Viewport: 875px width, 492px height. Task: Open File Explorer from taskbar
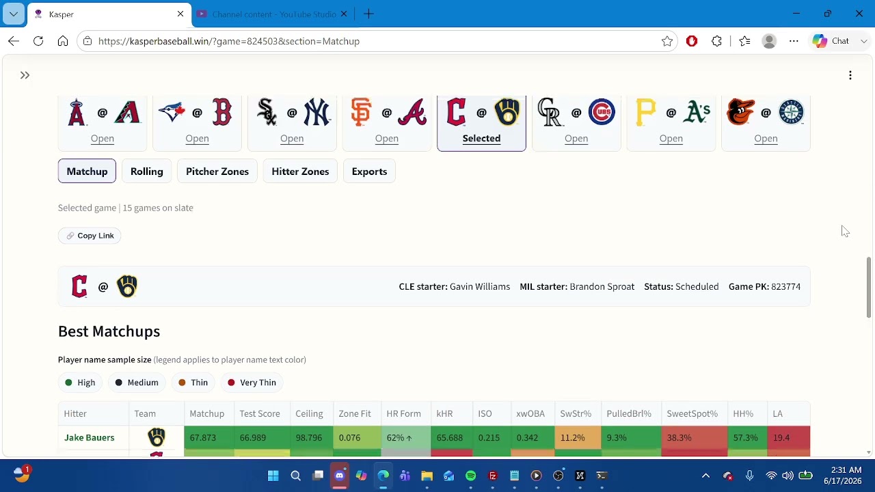(427, 476)
